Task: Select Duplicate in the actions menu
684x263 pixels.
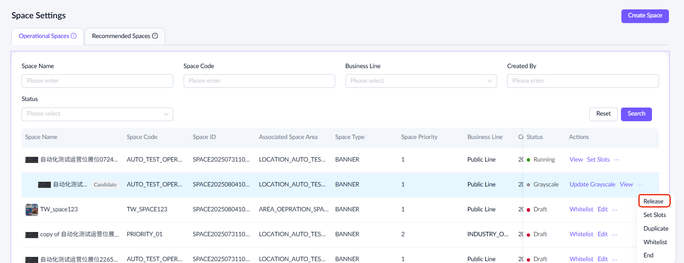Action: click(656, 229)
